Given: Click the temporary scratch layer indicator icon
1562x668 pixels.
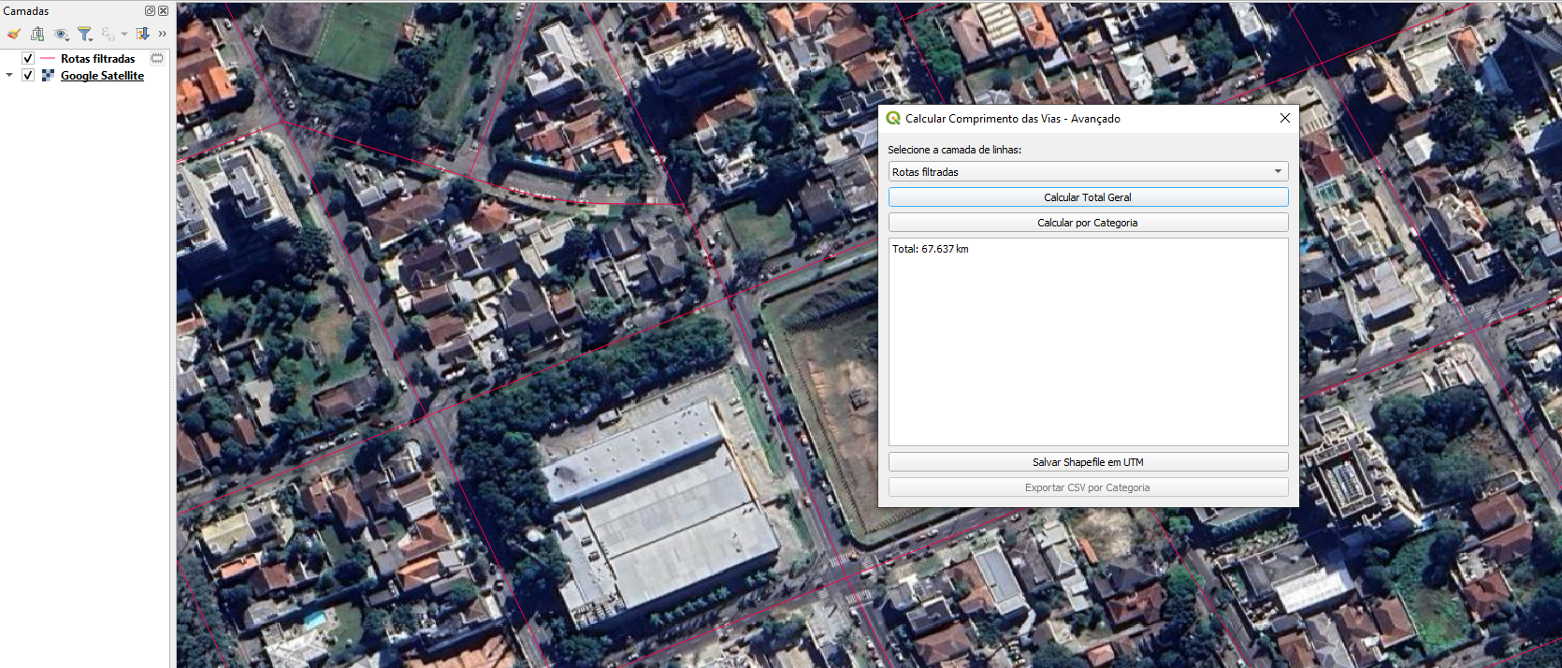Looking at the screenshot, I should click(x=157, y=58).
